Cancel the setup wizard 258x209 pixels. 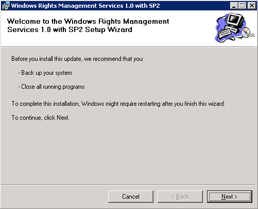(x=131, y=197)
